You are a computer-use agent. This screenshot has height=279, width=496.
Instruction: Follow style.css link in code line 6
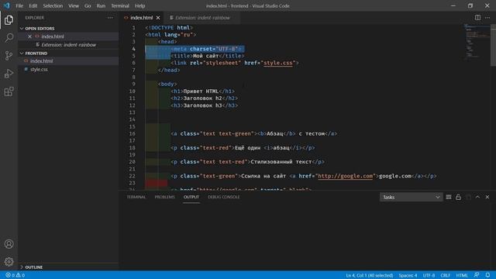[278, 63]
